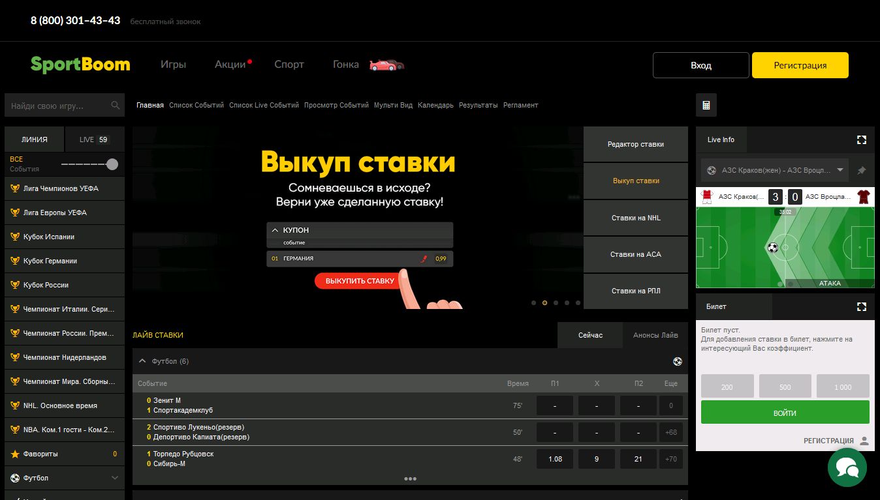The width and height of the screenshot is (880, 500).
Task: Click the live football pitch tracker
Action: click(785, 247)
